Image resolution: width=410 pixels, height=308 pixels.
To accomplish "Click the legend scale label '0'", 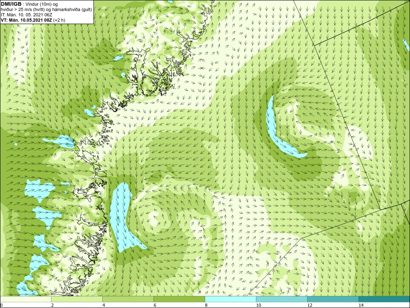I will [x=1, y=305].
